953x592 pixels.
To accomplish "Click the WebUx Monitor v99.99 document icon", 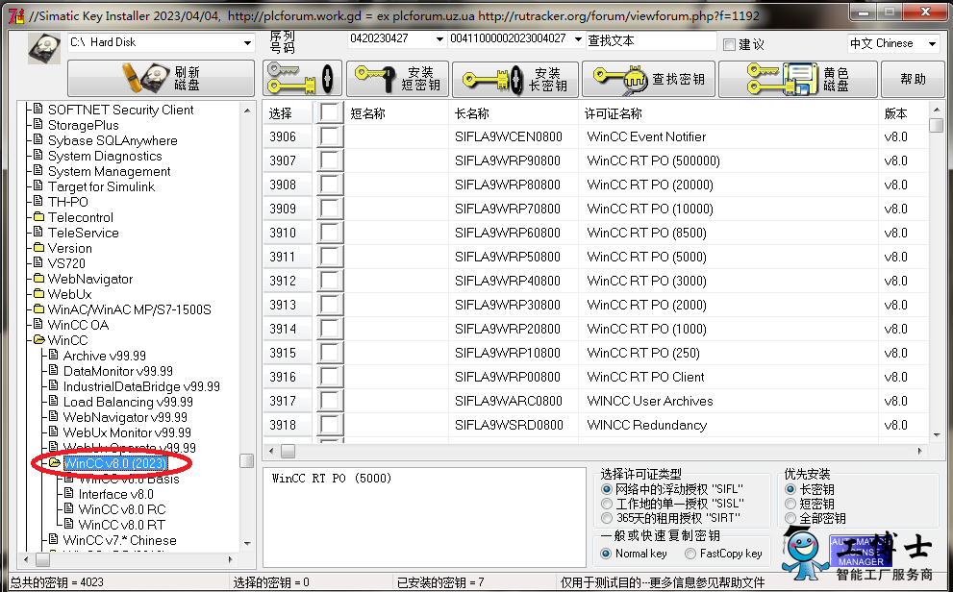I will pyautogui.click(x=54, y=432).
